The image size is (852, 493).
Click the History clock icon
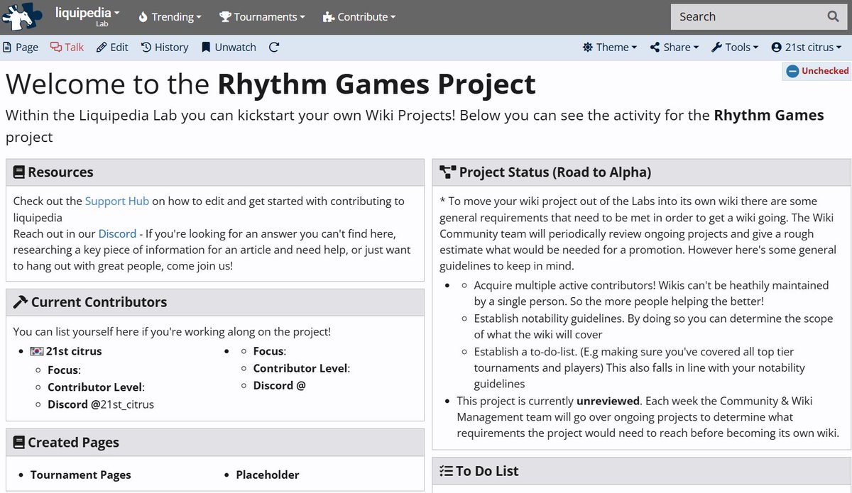146,47
